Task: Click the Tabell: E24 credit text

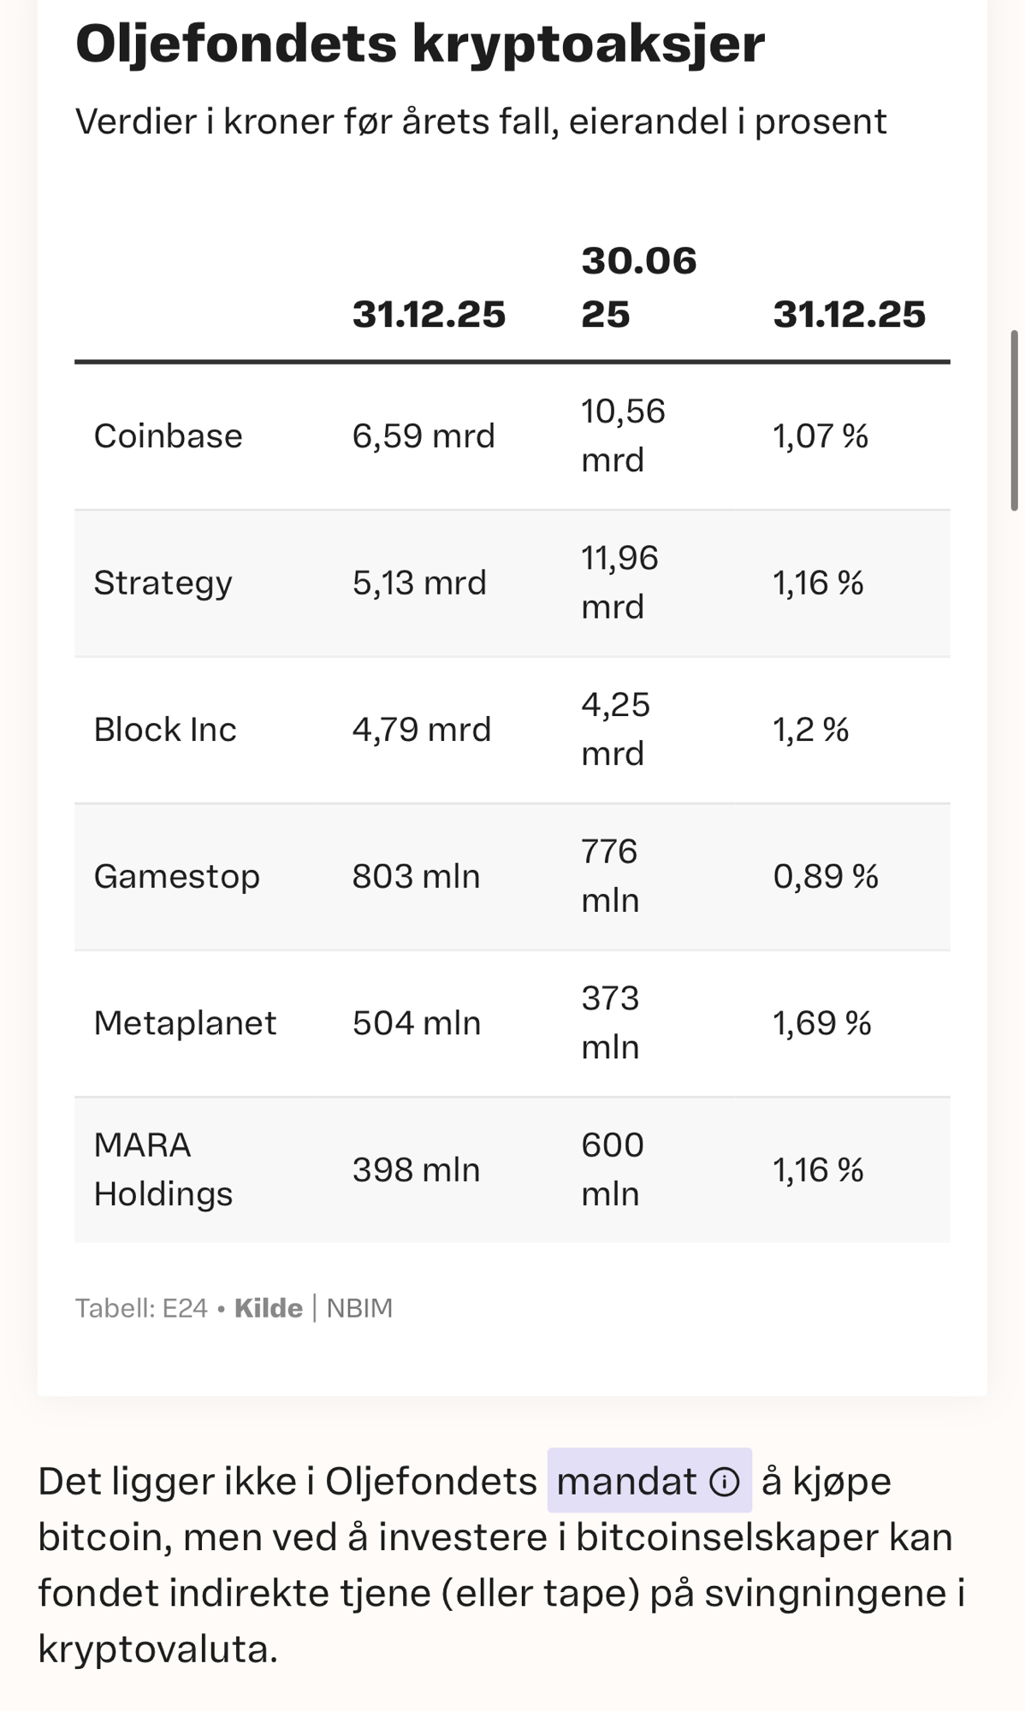Action: [x=141, y=1308]
